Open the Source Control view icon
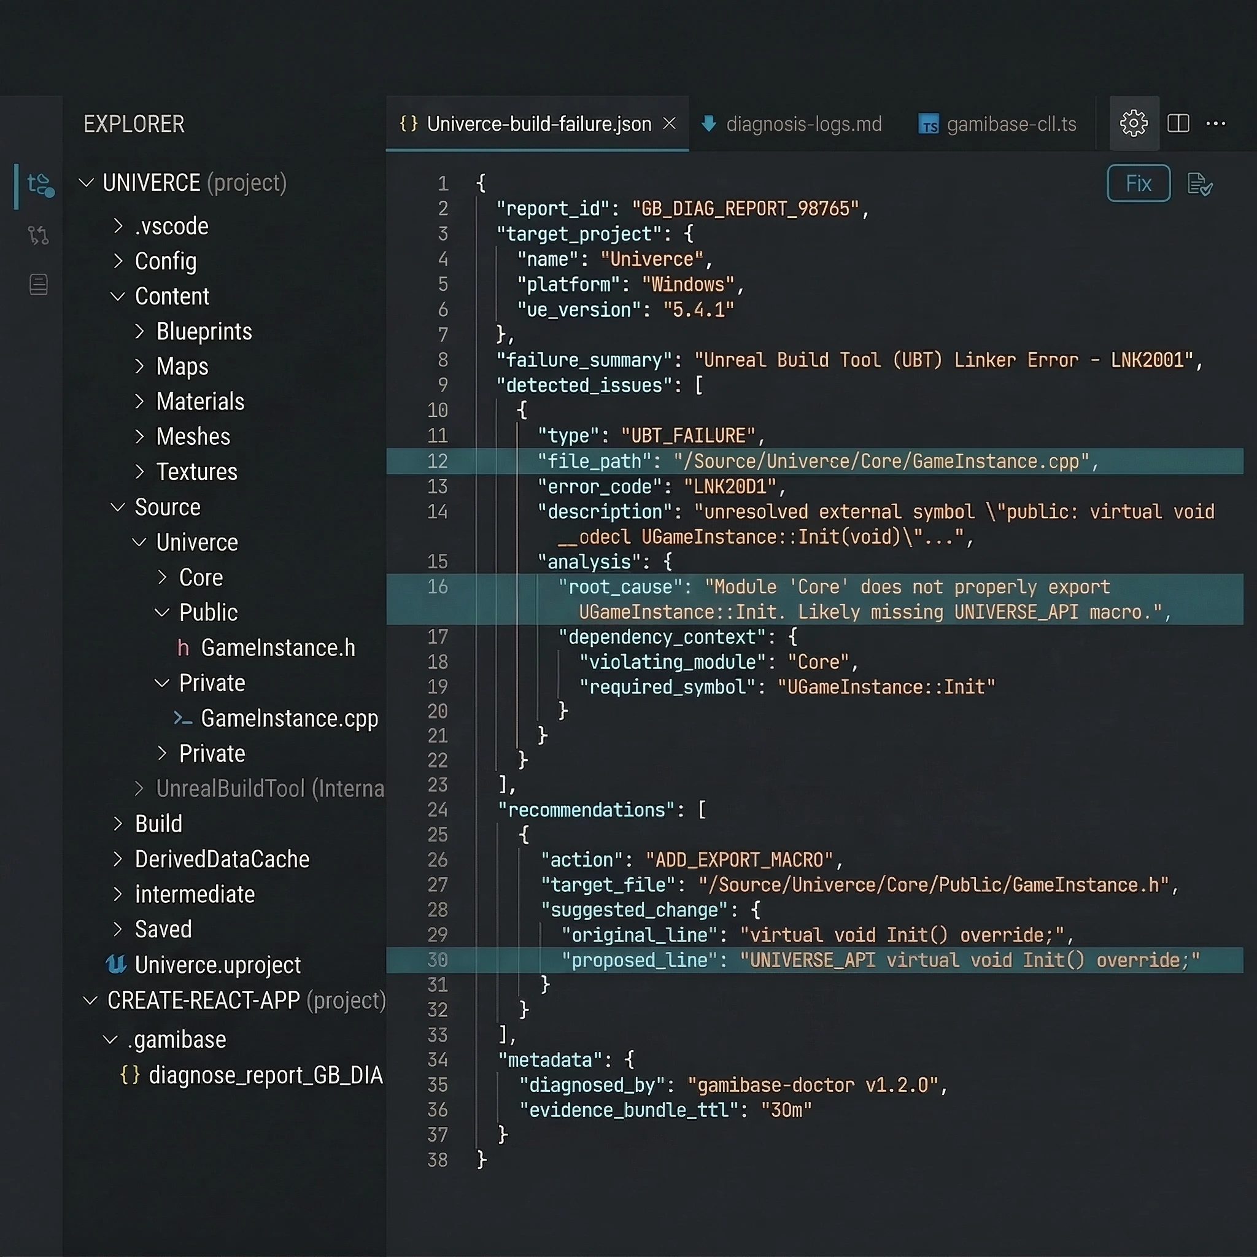The width and height of the screenshot is (1257, 1257). [39, 236]
